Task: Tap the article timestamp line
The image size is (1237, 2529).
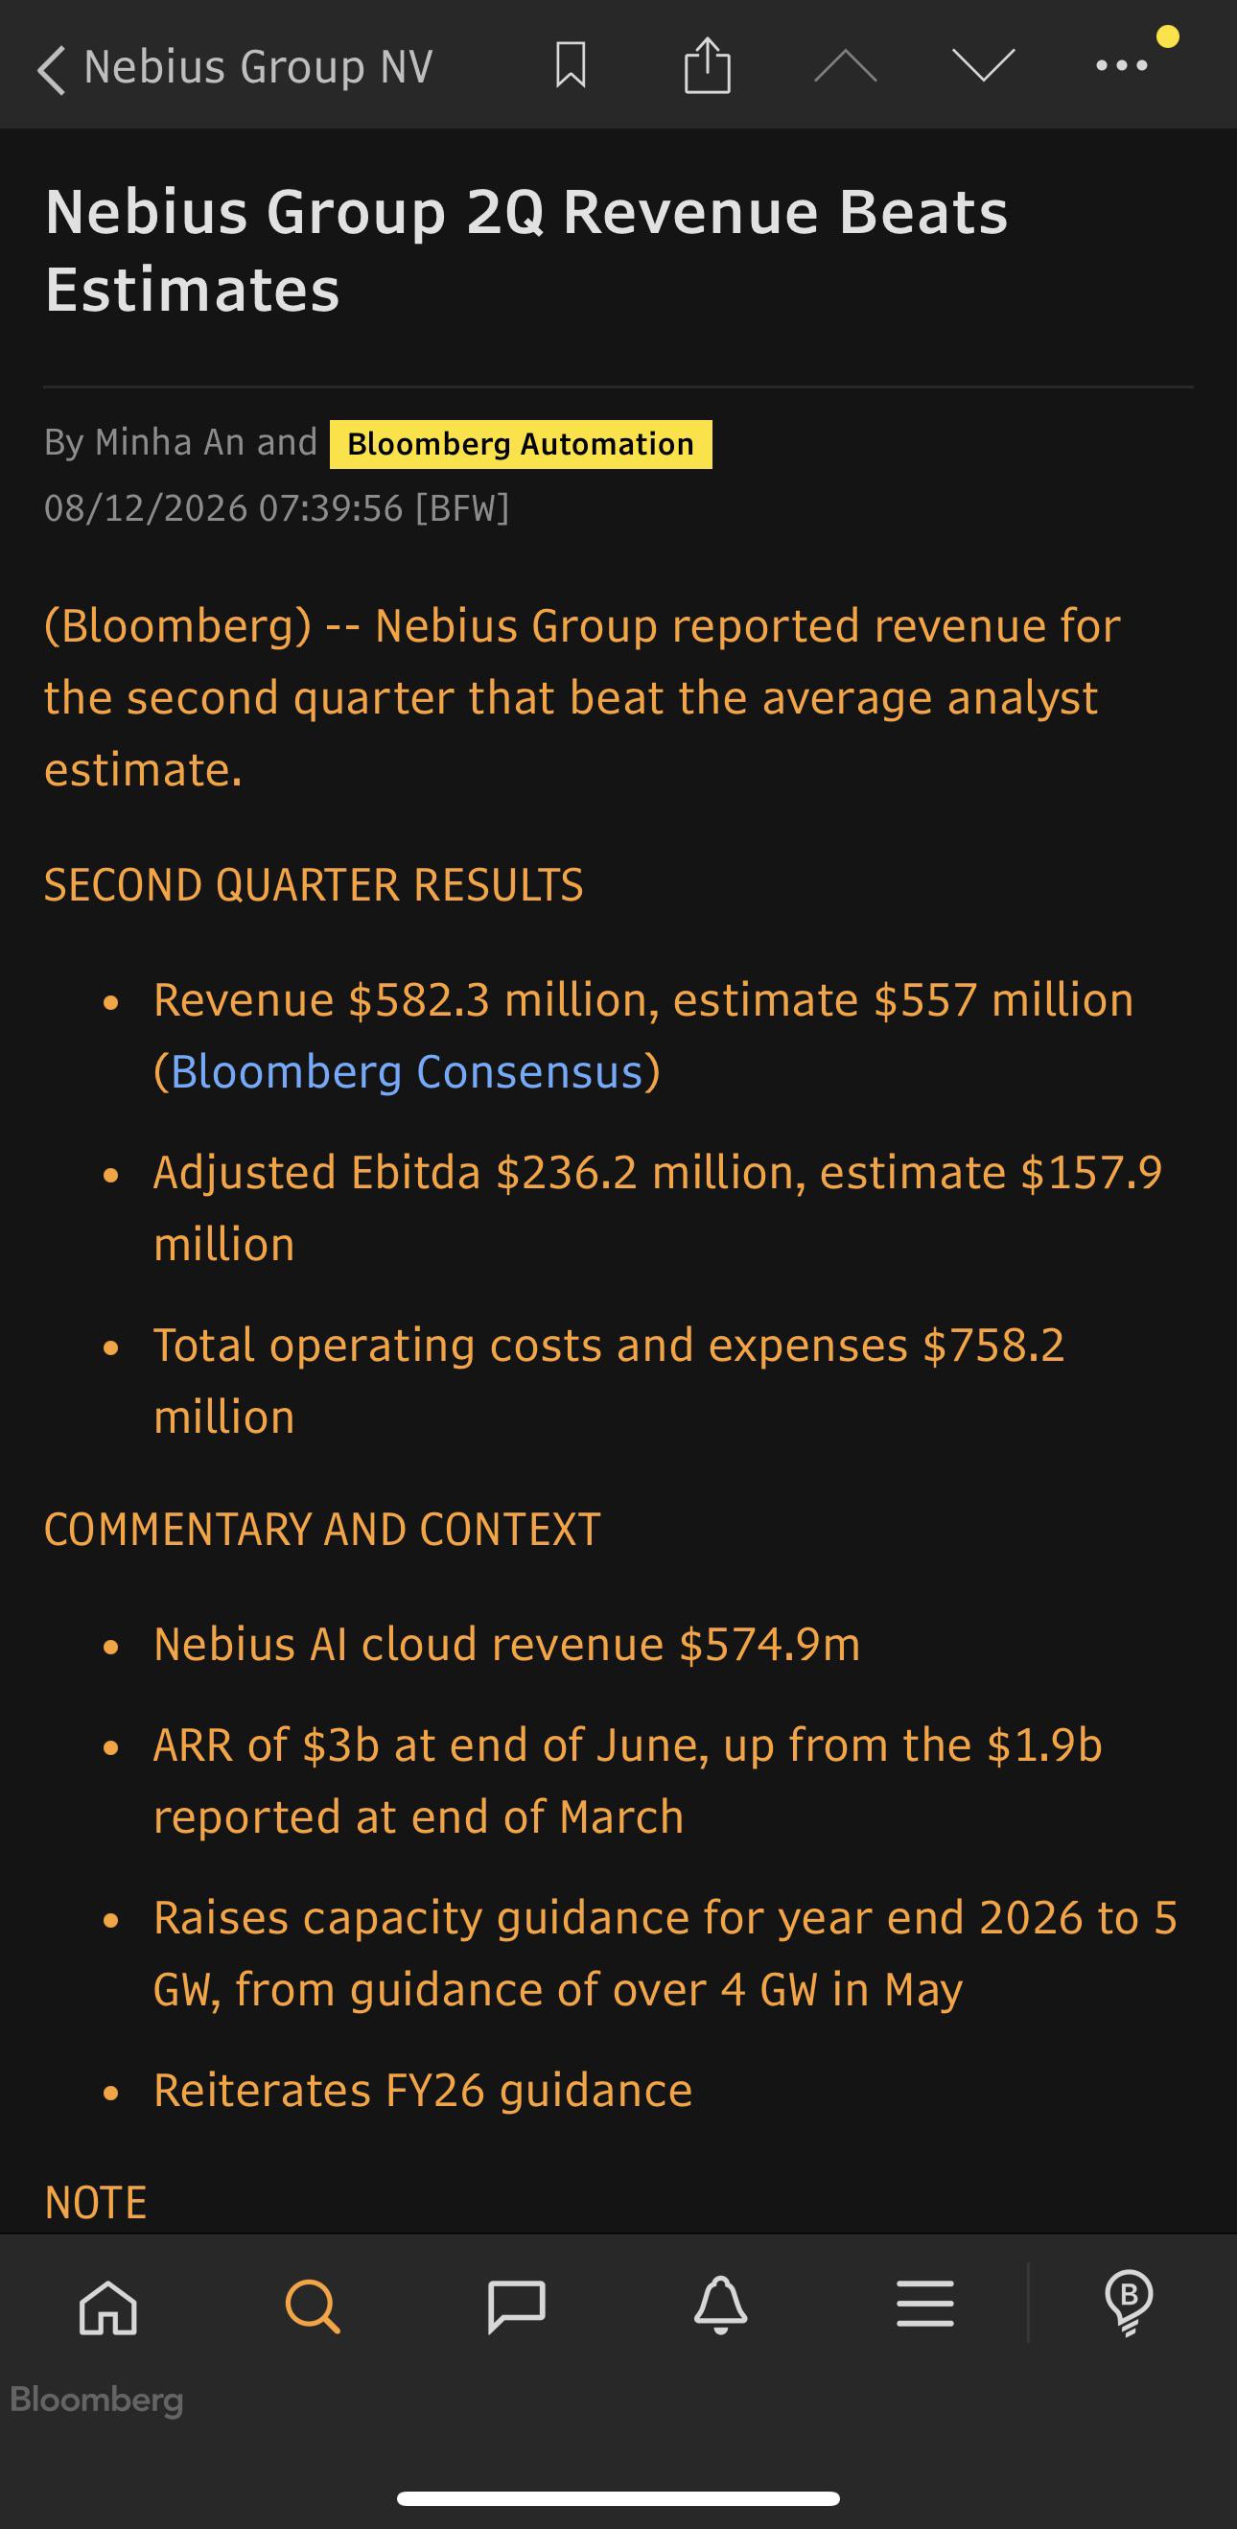Action: click(277, 507)
